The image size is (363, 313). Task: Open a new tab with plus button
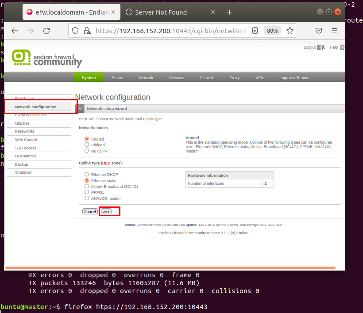tap(229, 12)
